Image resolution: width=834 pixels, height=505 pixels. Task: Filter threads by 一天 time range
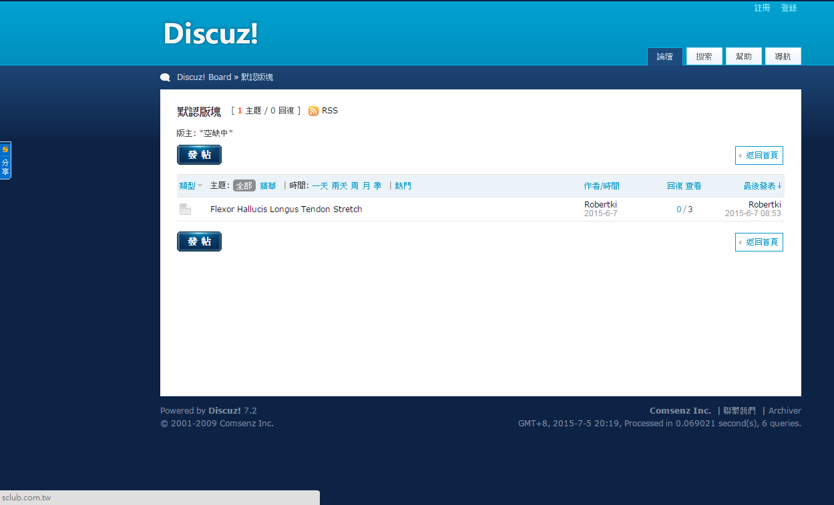(320, 186)
